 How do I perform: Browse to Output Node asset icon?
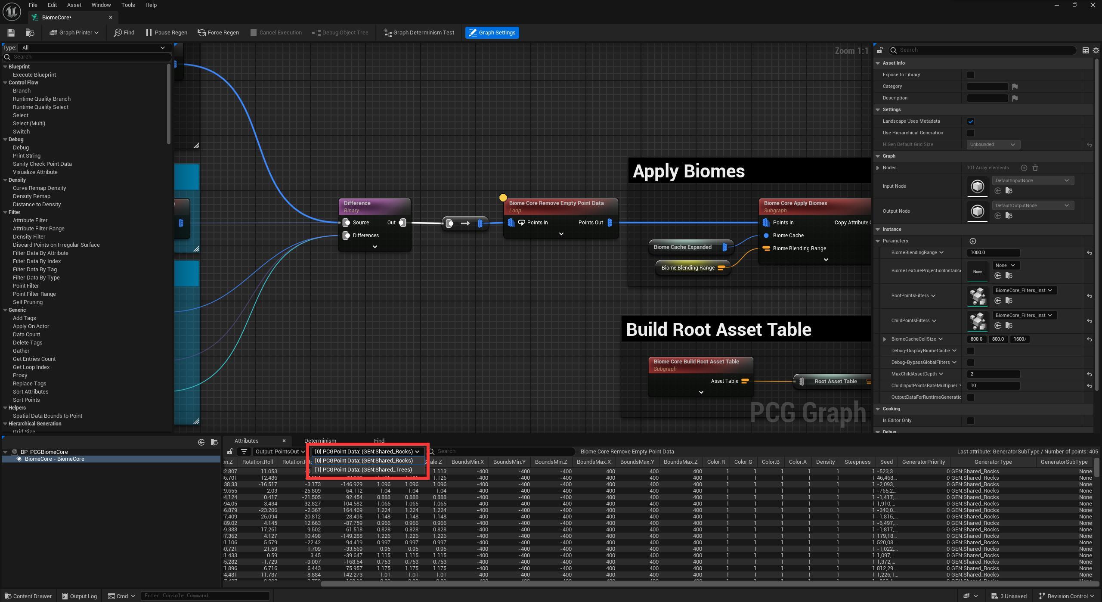1009,216
